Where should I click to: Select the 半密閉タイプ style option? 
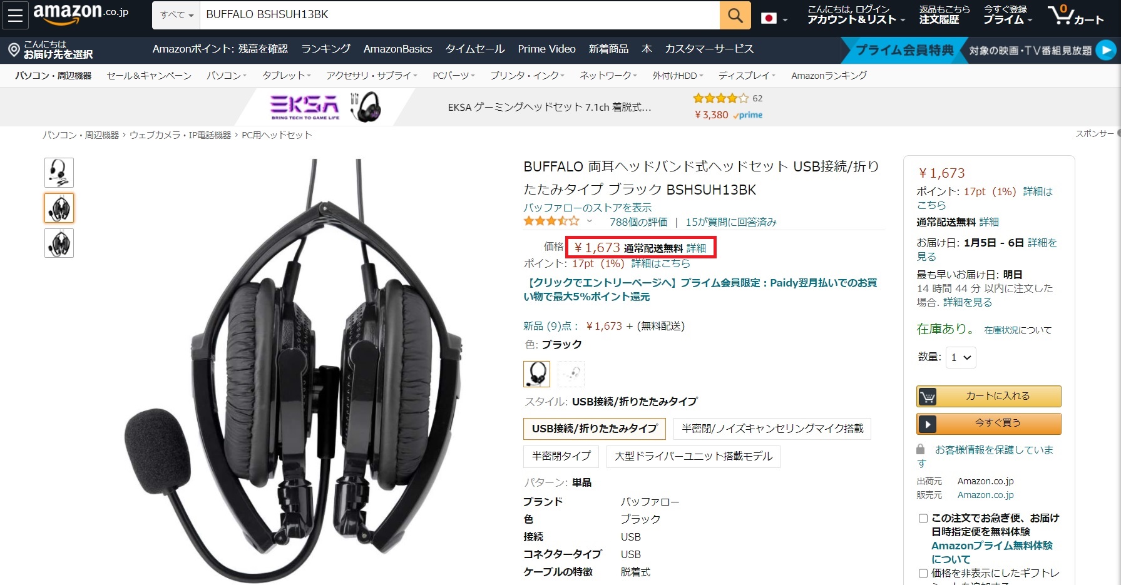point(561,456)
